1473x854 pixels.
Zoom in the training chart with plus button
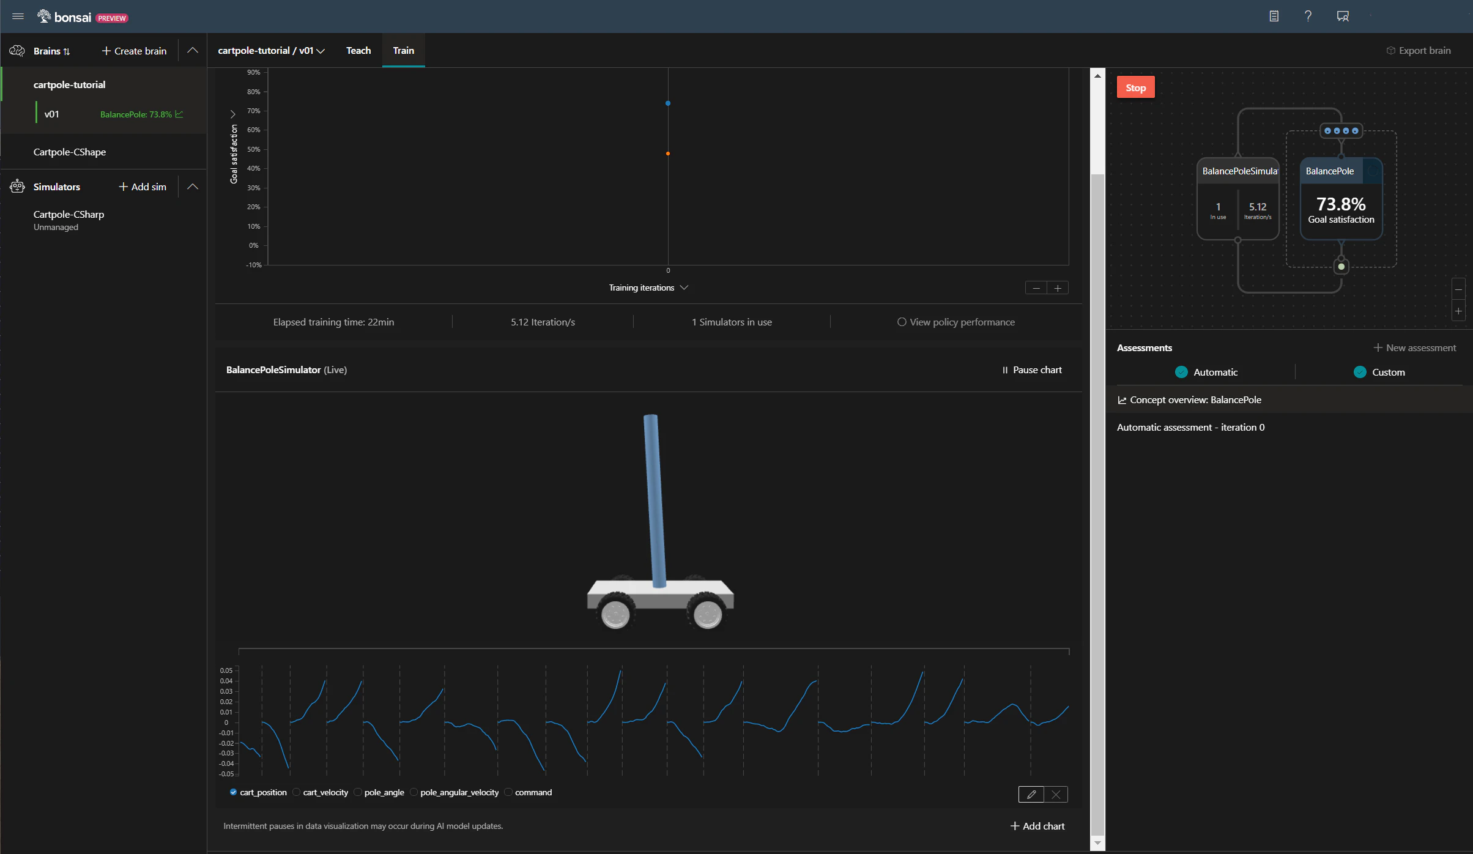(x=1058, y=288)
